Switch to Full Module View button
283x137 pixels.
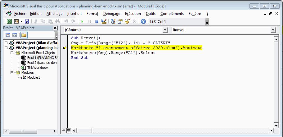point(69,130)
